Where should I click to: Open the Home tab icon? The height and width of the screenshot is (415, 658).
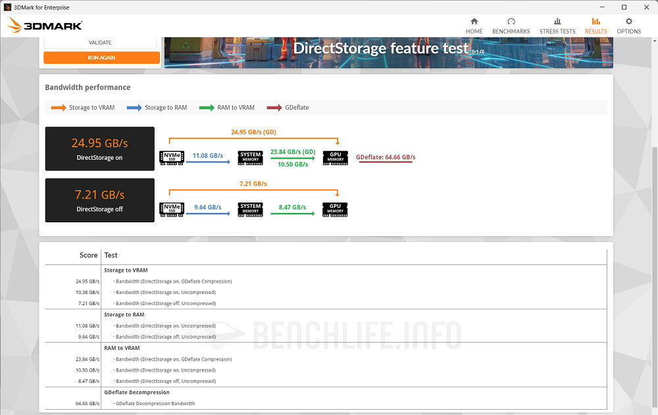[x=474, y=21]
